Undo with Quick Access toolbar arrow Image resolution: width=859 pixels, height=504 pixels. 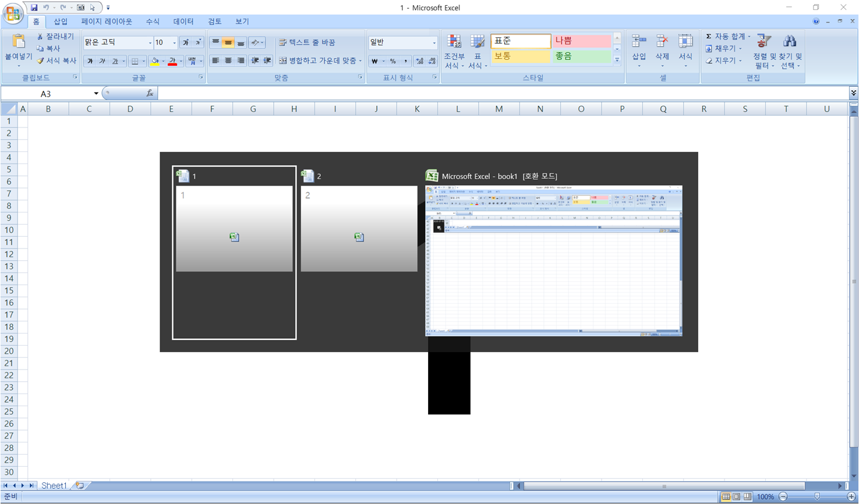pos(46,8)
